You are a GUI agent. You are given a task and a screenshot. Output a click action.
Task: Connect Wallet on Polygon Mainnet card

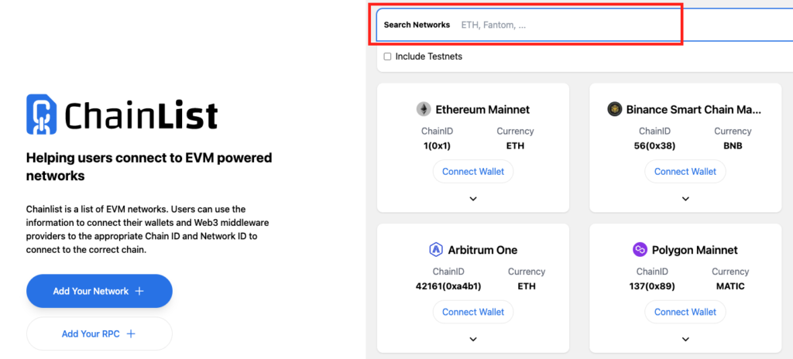point(685,312)
